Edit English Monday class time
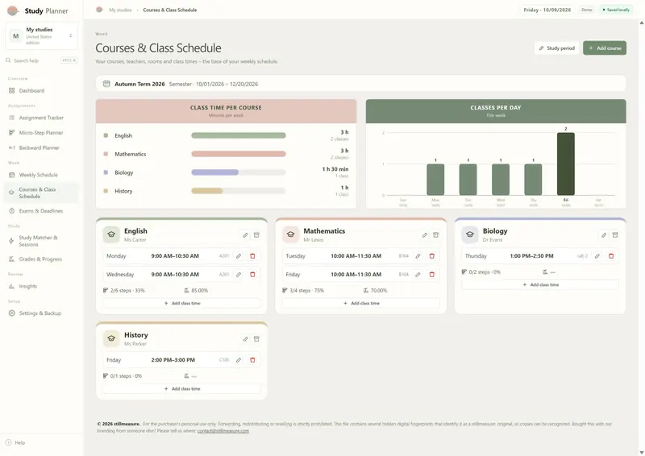Viewport: 645px width, 456px height. (x=239, y=256)
